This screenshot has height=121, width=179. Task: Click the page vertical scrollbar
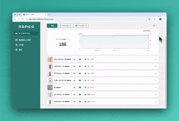click(x=166, y=72)
